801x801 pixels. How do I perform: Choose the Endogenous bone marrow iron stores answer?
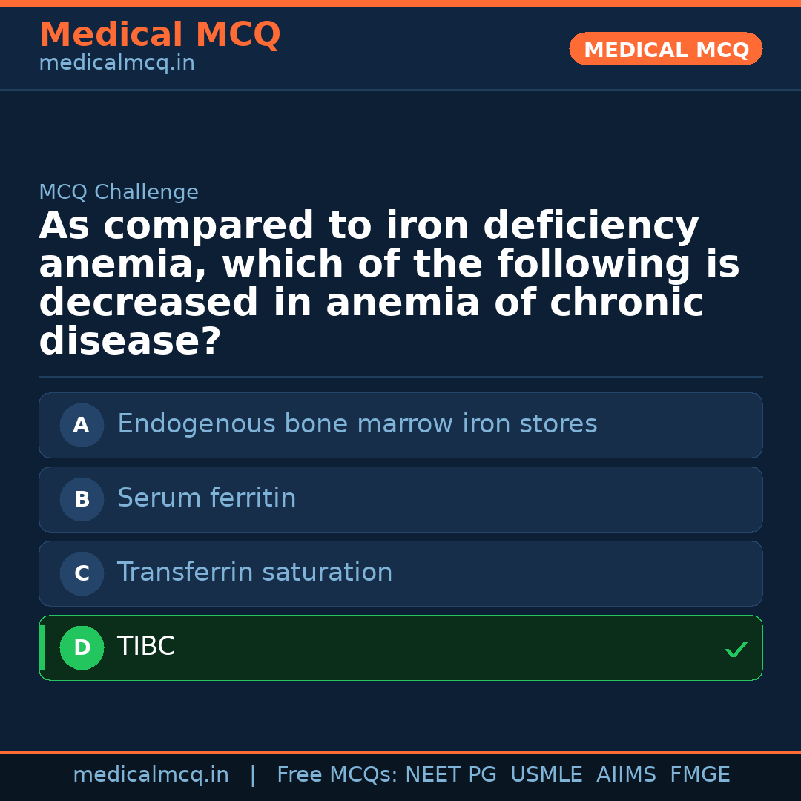point(357,424)
